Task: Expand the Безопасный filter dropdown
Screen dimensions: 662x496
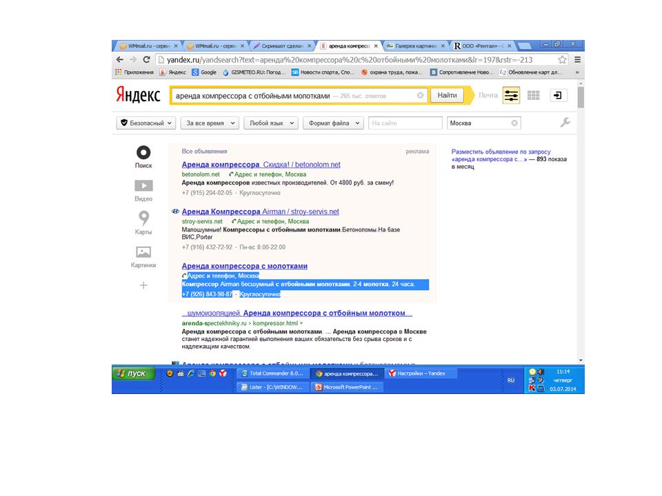Action: (146, 123)
